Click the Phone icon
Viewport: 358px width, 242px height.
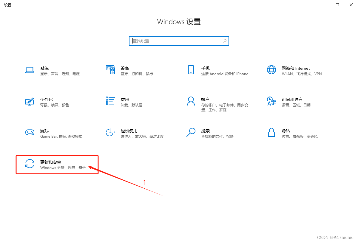click(191, 70)
